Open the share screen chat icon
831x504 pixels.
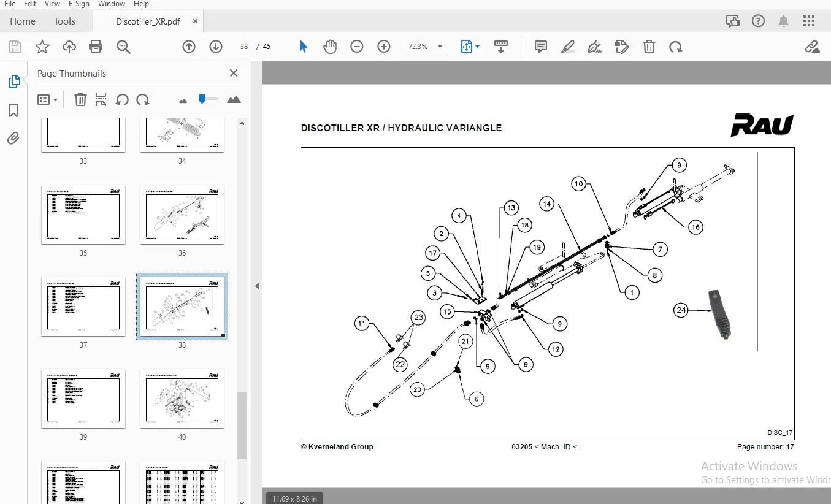pyautogui.click(x=733, y=21)
